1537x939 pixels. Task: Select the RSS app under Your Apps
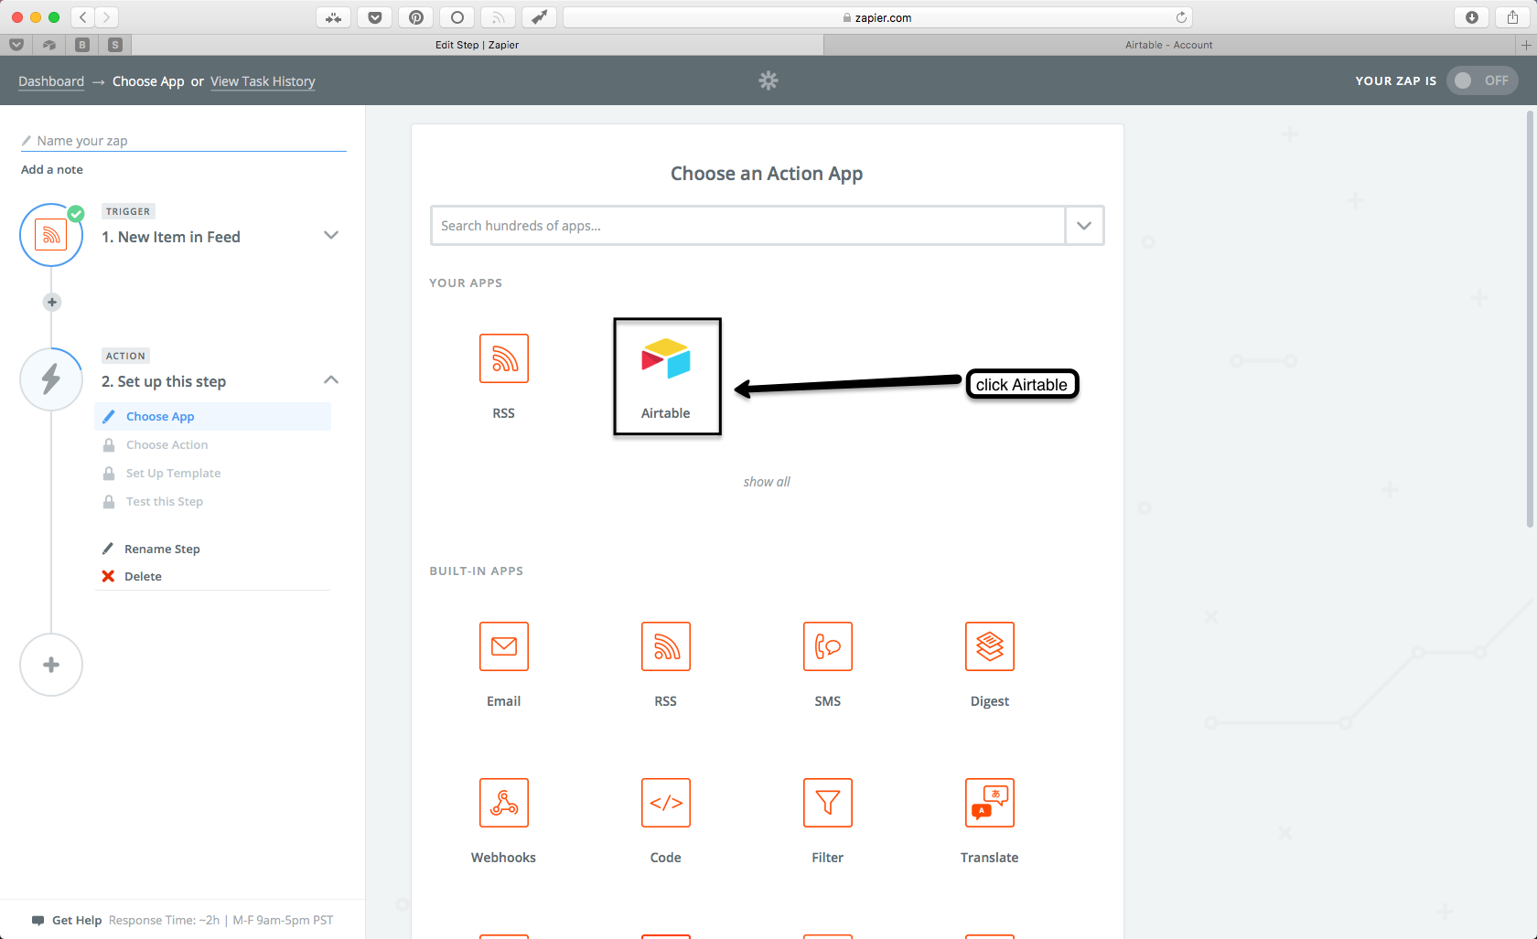click(504, 358)
